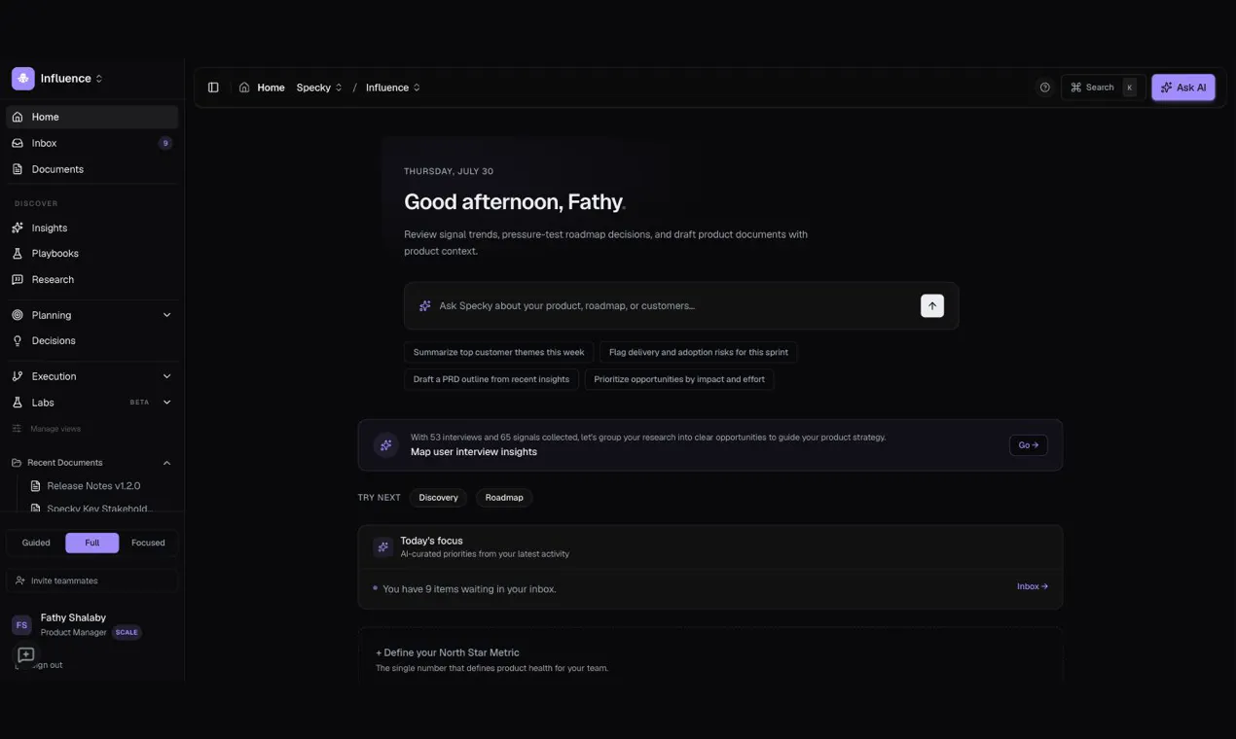
Task: Click Today's focus sparkle icon
Action: 383,547
